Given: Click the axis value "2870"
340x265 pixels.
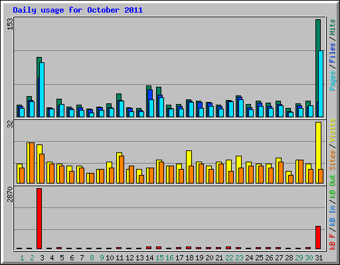Looking at the screenshot, I should (x=10, y=194).
